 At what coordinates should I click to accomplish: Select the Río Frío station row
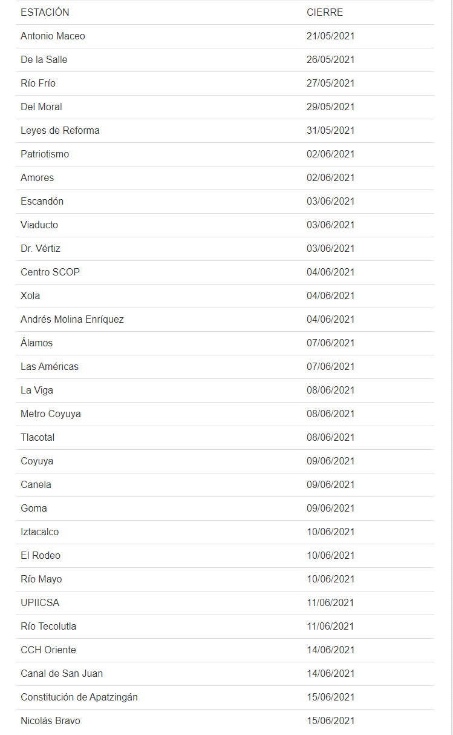(38, 83)
